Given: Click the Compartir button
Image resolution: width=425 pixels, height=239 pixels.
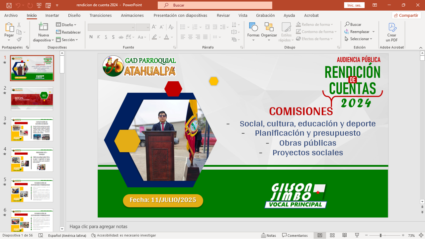Looking at the screenshot, I should [406, 15].
